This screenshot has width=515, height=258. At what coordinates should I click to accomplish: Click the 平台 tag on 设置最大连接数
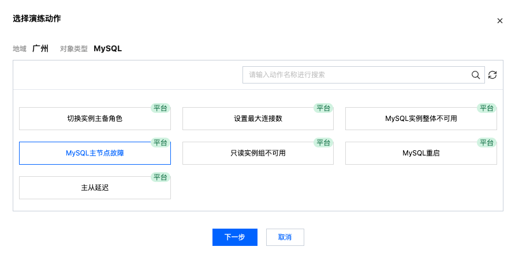click(323, 108)
